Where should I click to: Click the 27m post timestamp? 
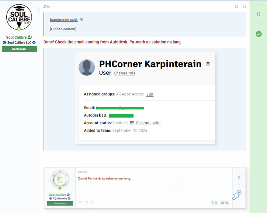[46, 7]
